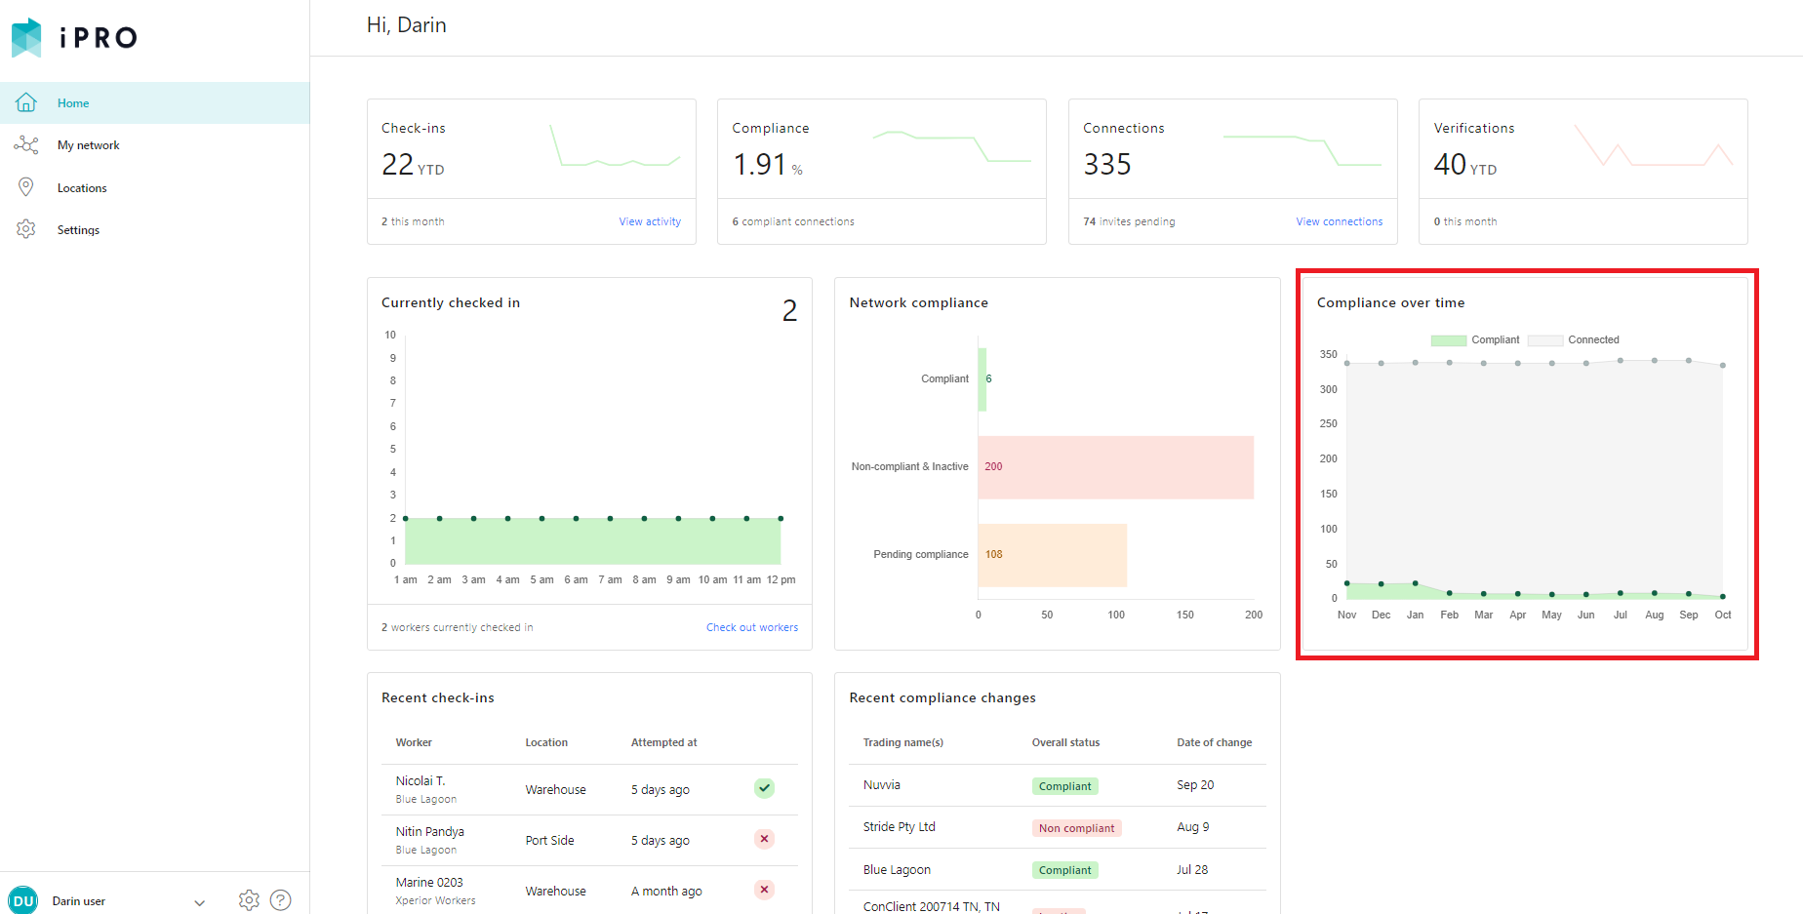This screenshot has height=914, width=1803.
Task: Click red cross icon for Marine 0203
Action: pos(764,890)
